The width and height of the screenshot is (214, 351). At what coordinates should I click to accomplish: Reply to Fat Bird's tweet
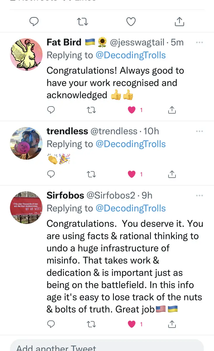tap(51, 110)
